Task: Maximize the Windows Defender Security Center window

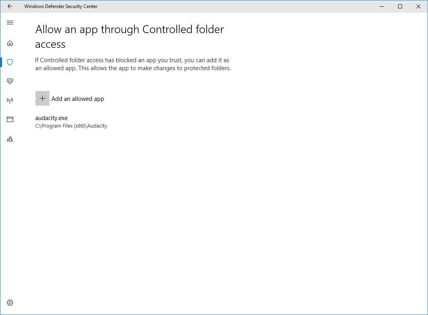Action: [400, 6]
